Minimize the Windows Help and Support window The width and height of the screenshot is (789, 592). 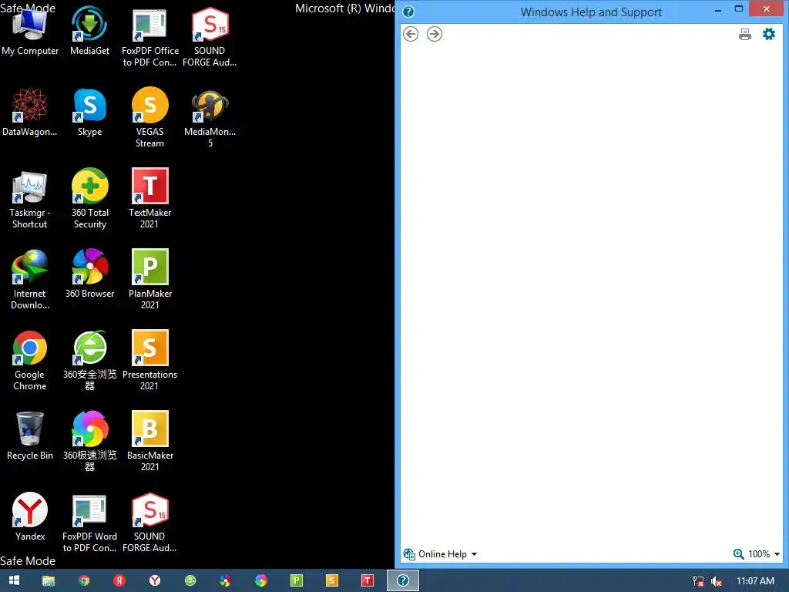[x=718, y=8]
